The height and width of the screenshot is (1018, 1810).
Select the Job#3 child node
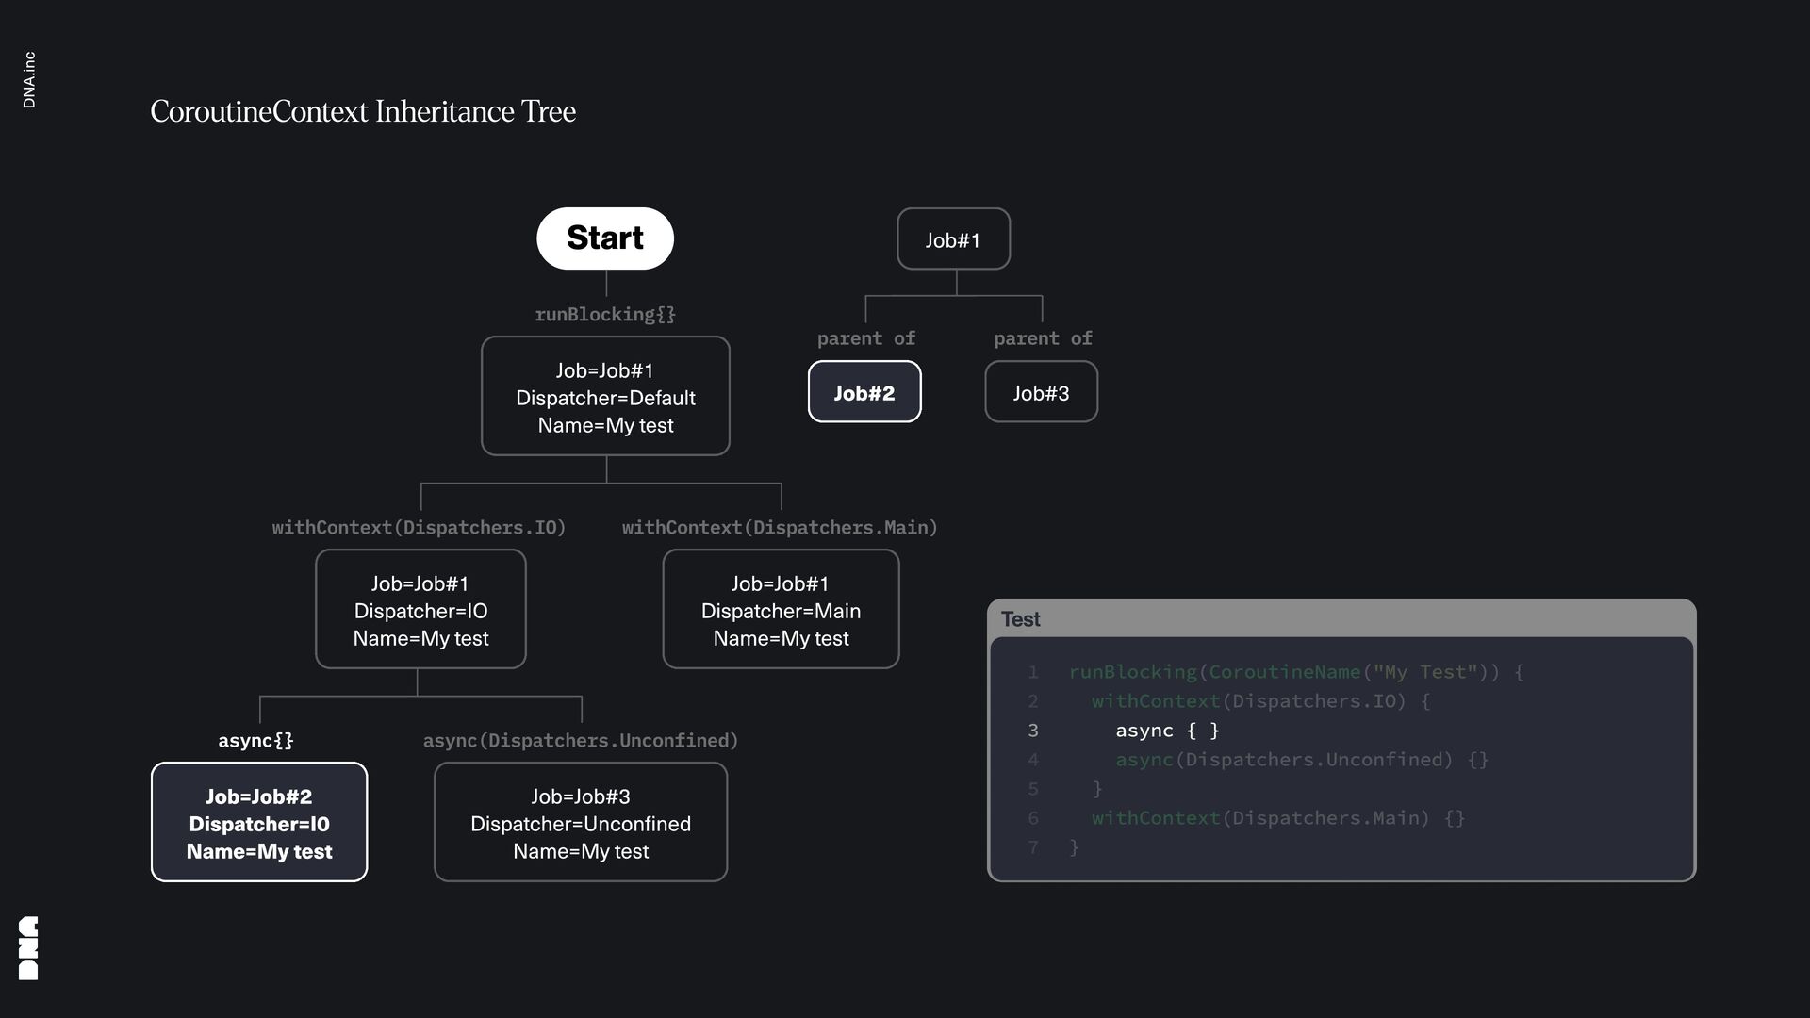1041,392
